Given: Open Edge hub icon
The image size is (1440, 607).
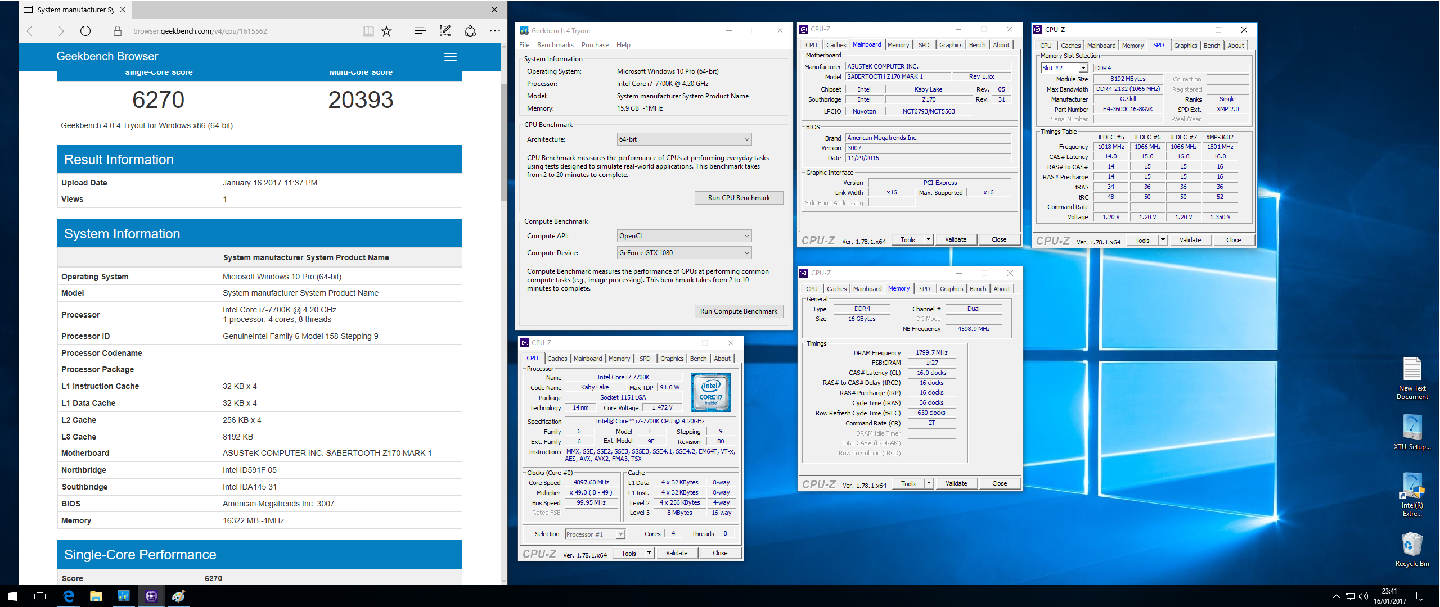Looking at the screenshot, I should click(420, 31).
